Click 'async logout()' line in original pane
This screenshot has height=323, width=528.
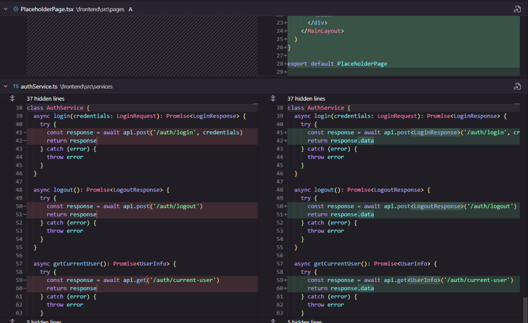[x=101, y=190]
